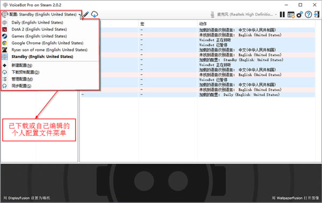The image size is (322, 203).
Task: Click the microphone icon in toolbar
Action: 213,15
